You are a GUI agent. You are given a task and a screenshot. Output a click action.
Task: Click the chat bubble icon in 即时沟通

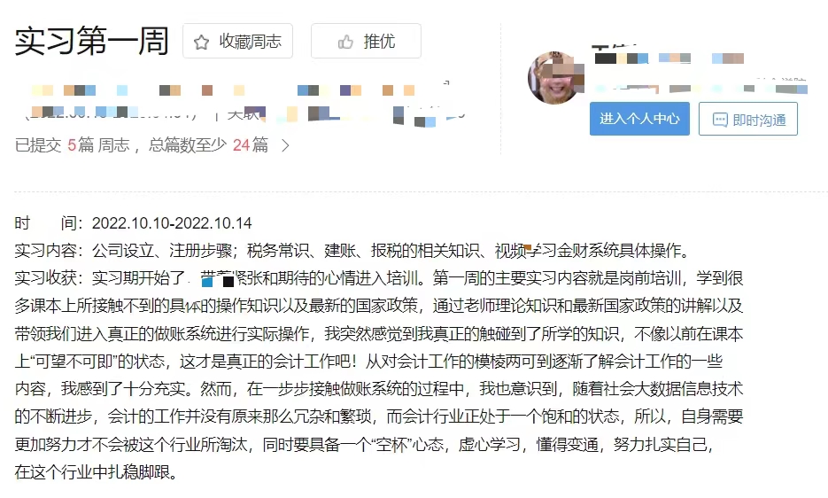point(720,120)
